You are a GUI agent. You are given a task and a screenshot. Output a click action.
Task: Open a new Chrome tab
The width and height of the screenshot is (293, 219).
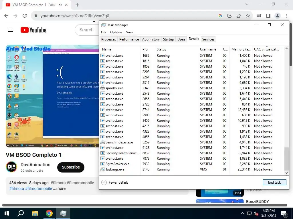point(77,5)
